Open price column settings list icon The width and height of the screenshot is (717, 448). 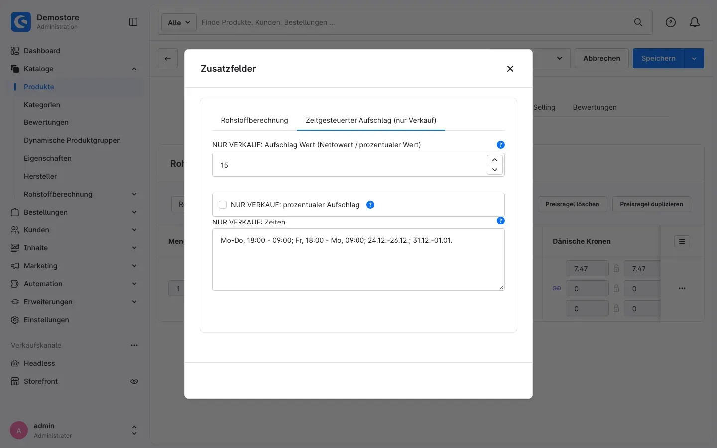point(682,242)
